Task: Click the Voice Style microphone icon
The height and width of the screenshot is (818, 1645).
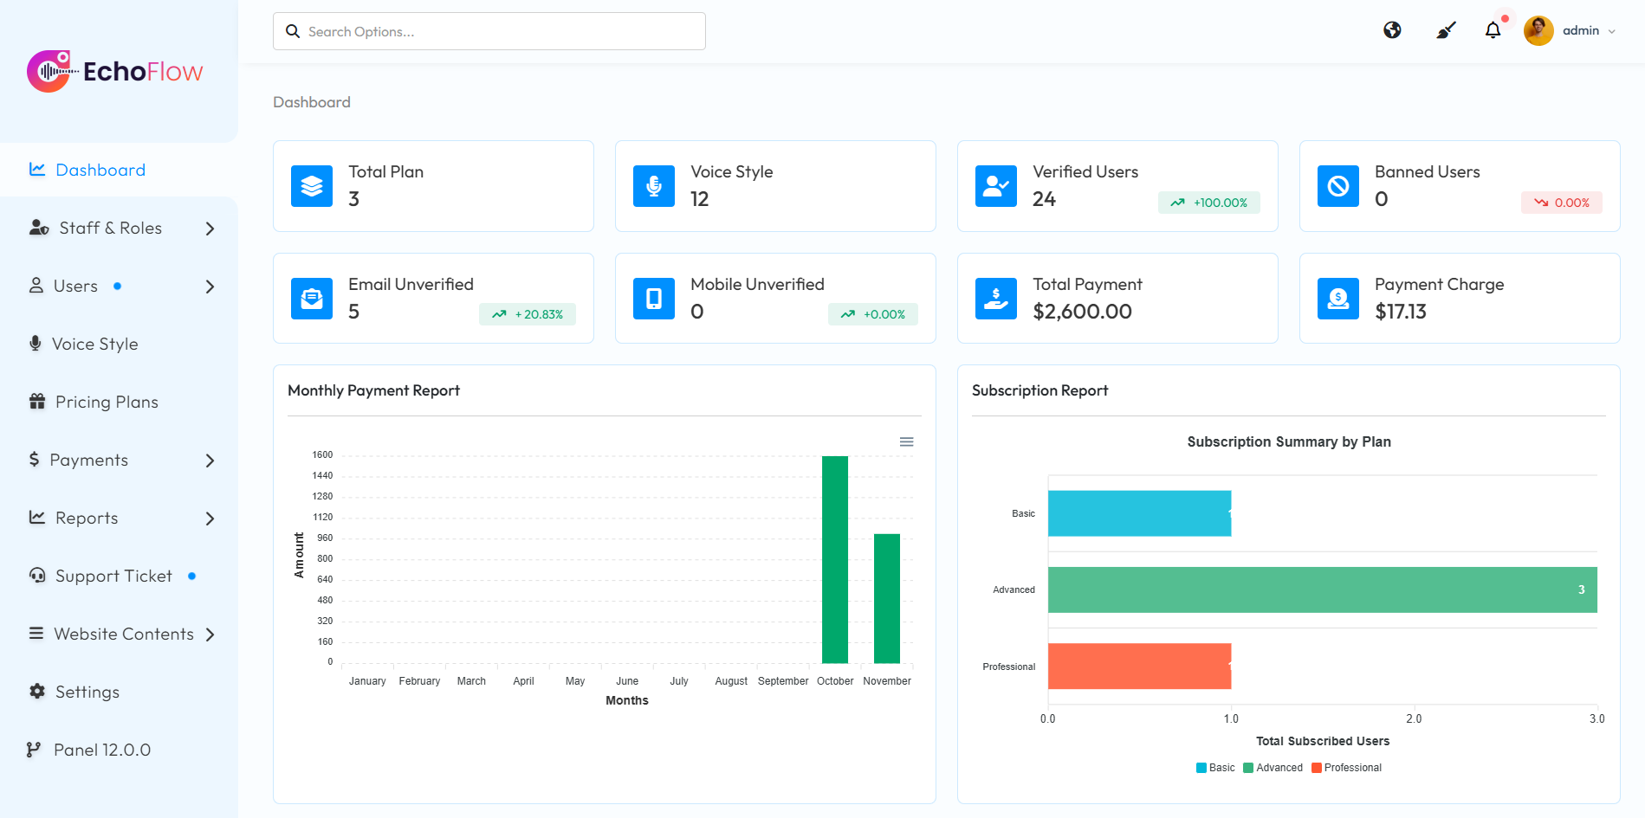Action: point(654,186)
